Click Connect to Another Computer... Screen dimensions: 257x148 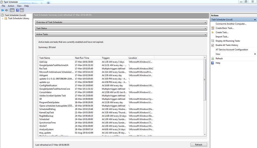[x=231, y=24]
